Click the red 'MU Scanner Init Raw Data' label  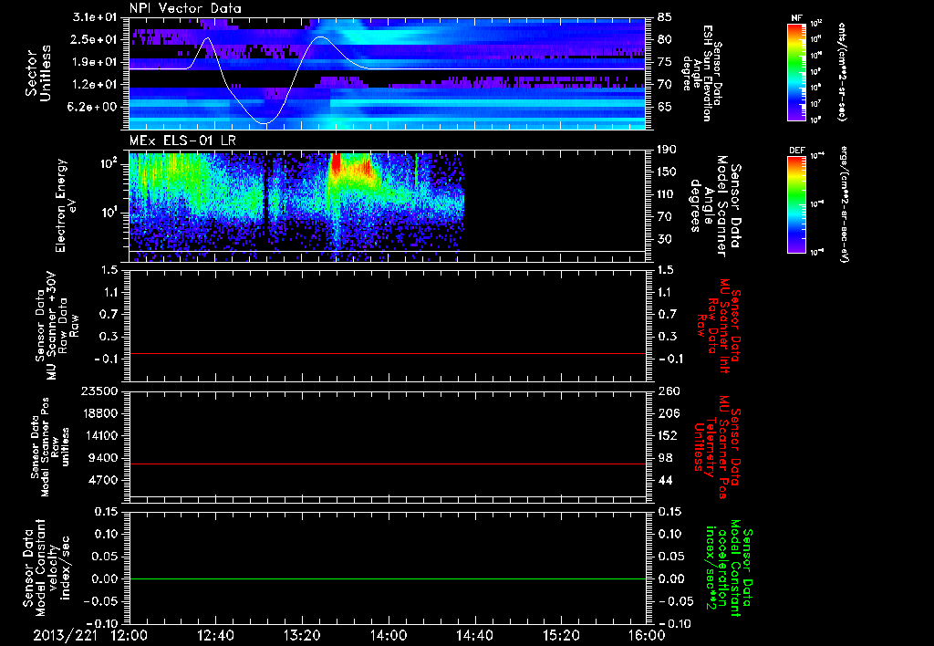[720, 326]
